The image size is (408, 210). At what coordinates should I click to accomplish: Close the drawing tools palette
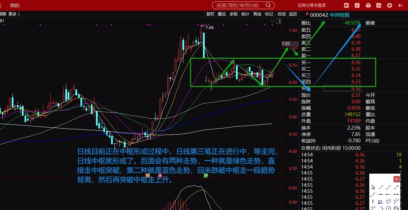click(x=397, y=179)
